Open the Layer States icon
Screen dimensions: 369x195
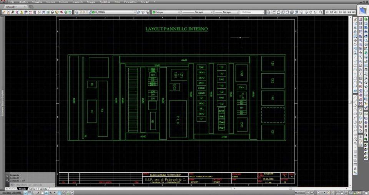[x=148, y=12]
